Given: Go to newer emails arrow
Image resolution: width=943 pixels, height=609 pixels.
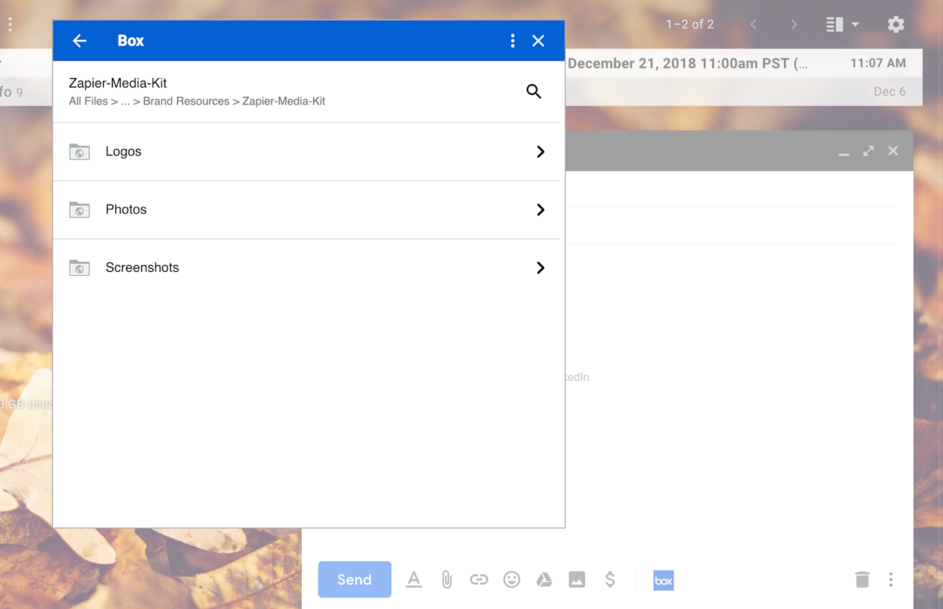Looking at the screenshot, I should 754,25.
